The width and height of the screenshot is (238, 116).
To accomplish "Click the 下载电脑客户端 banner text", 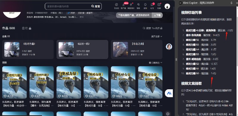I will pyautogui.click(x=134, y=15).
